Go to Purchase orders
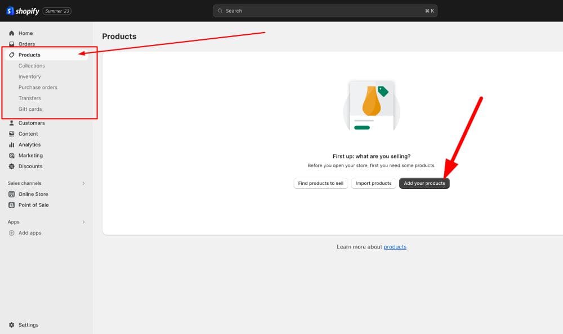The height and width of the screenshot is (334, 563). click(38, 87)
